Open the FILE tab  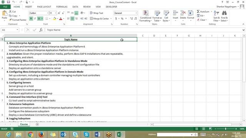coord(5,7)
